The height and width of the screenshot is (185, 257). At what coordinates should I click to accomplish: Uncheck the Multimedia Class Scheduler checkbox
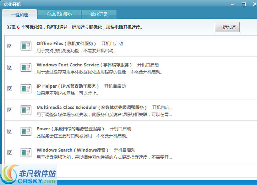[x=10, y=110]
